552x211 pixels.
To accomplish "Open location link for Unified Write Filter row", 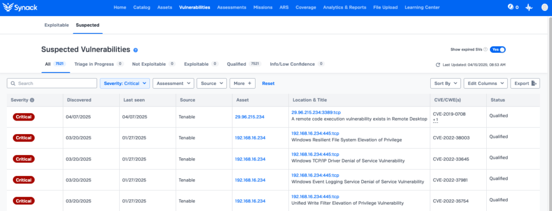I will click(315, 196).
